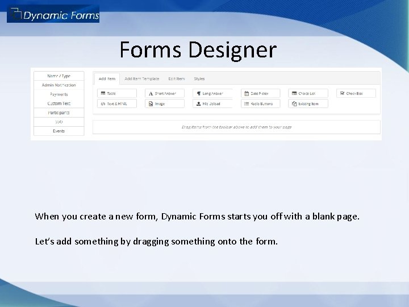Click the empty drag-items drop area

(236, 127)
